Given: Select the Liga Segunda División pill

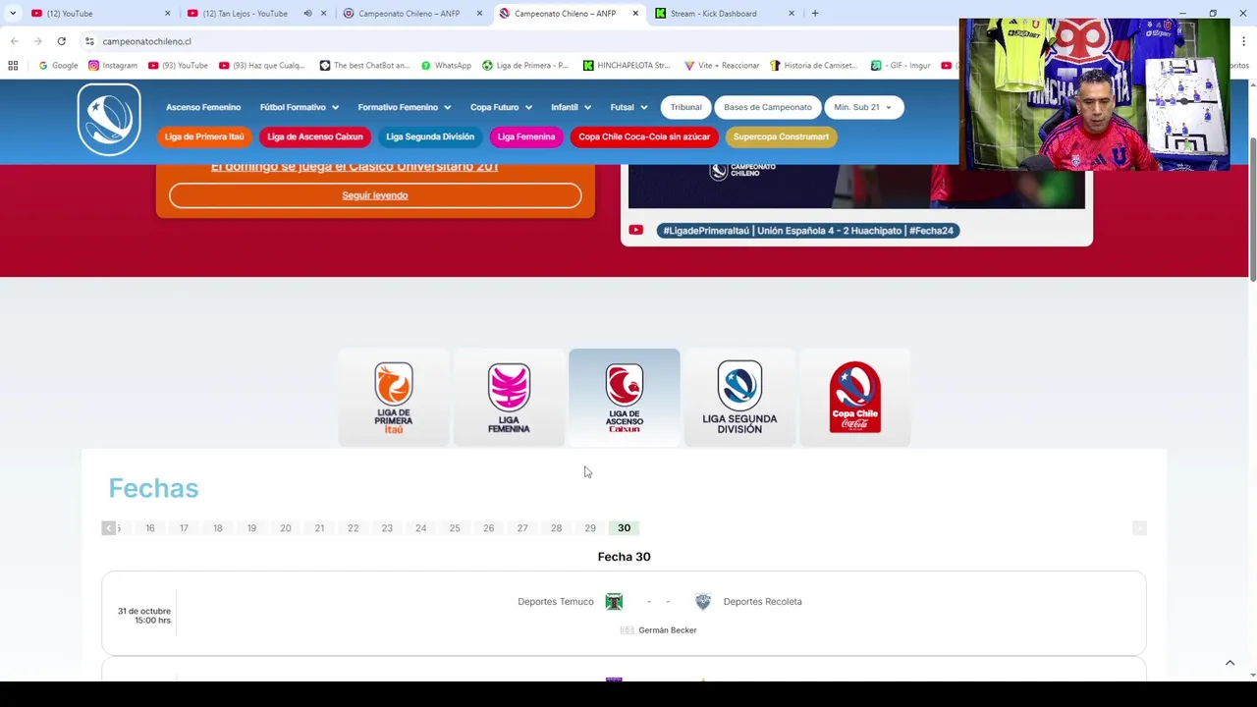Looking at the screenshot, I should [430, 136].
